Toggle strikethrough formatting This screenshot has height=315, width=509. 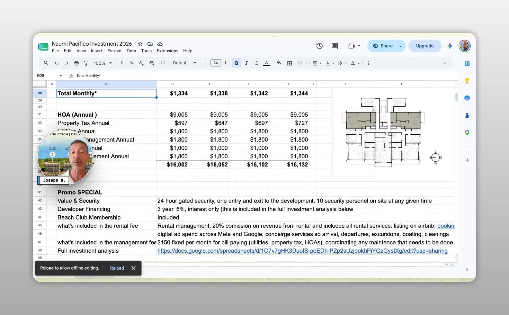pyautogui.click(x=257, y=63)
